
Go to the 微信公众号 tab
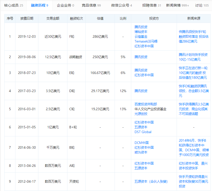122,5
